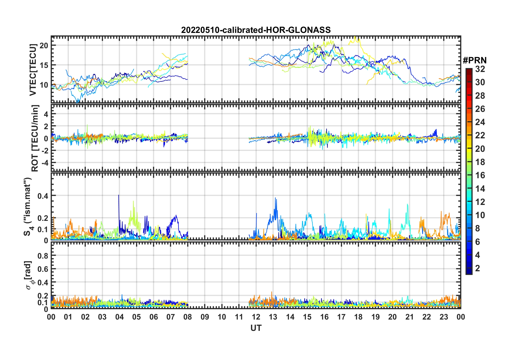Image resolution: width=512 pixels, height=343 pixels.
Task: Click the UT x-axis label
Action: [x=256, y=328]
